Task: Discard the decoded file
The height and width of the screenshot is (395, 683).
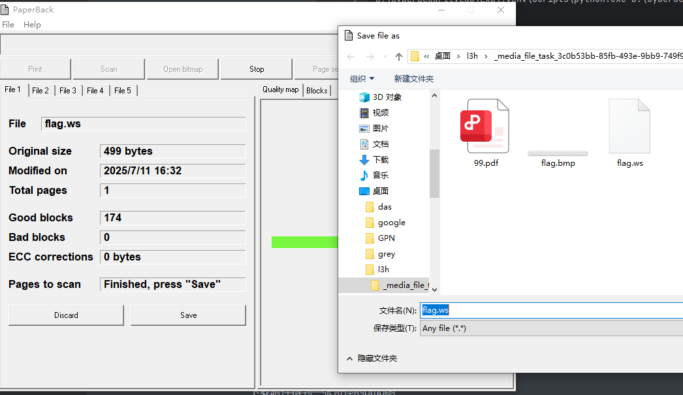Action: point(66,315)
